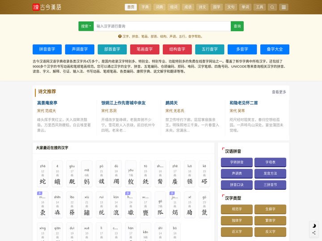Click the 拼音查字 button

(47, 50)
